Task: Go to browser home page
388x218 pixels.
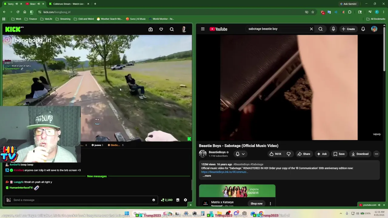Action: 25,12
